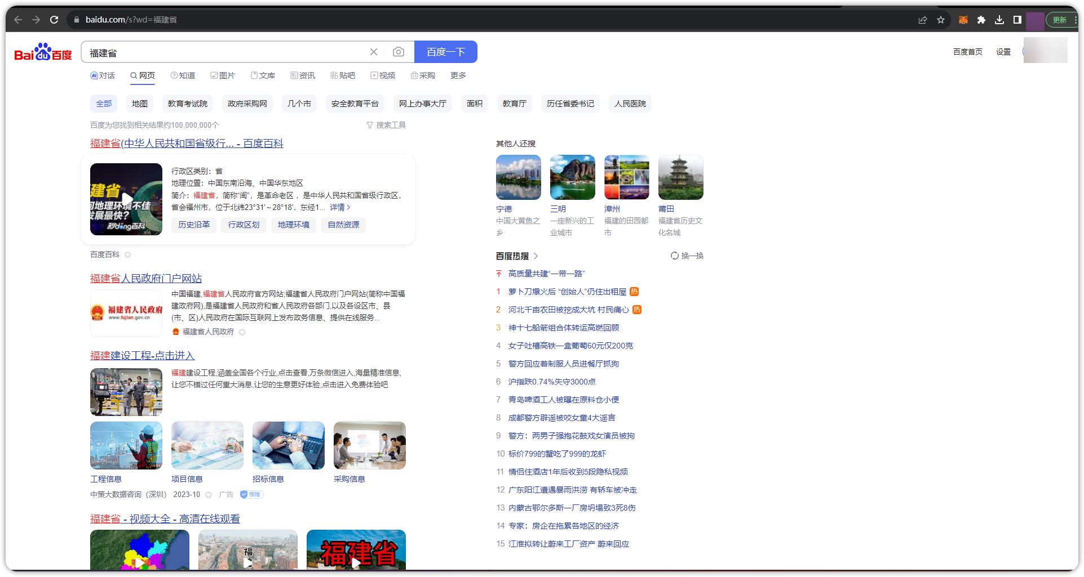Click the bookmark star in address bar
1084x577 pixels.
point(940,19)
